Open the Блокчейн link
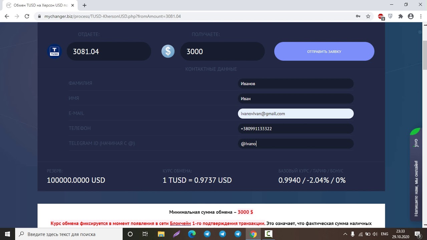427x240 pixels. (x=180, y=223)
